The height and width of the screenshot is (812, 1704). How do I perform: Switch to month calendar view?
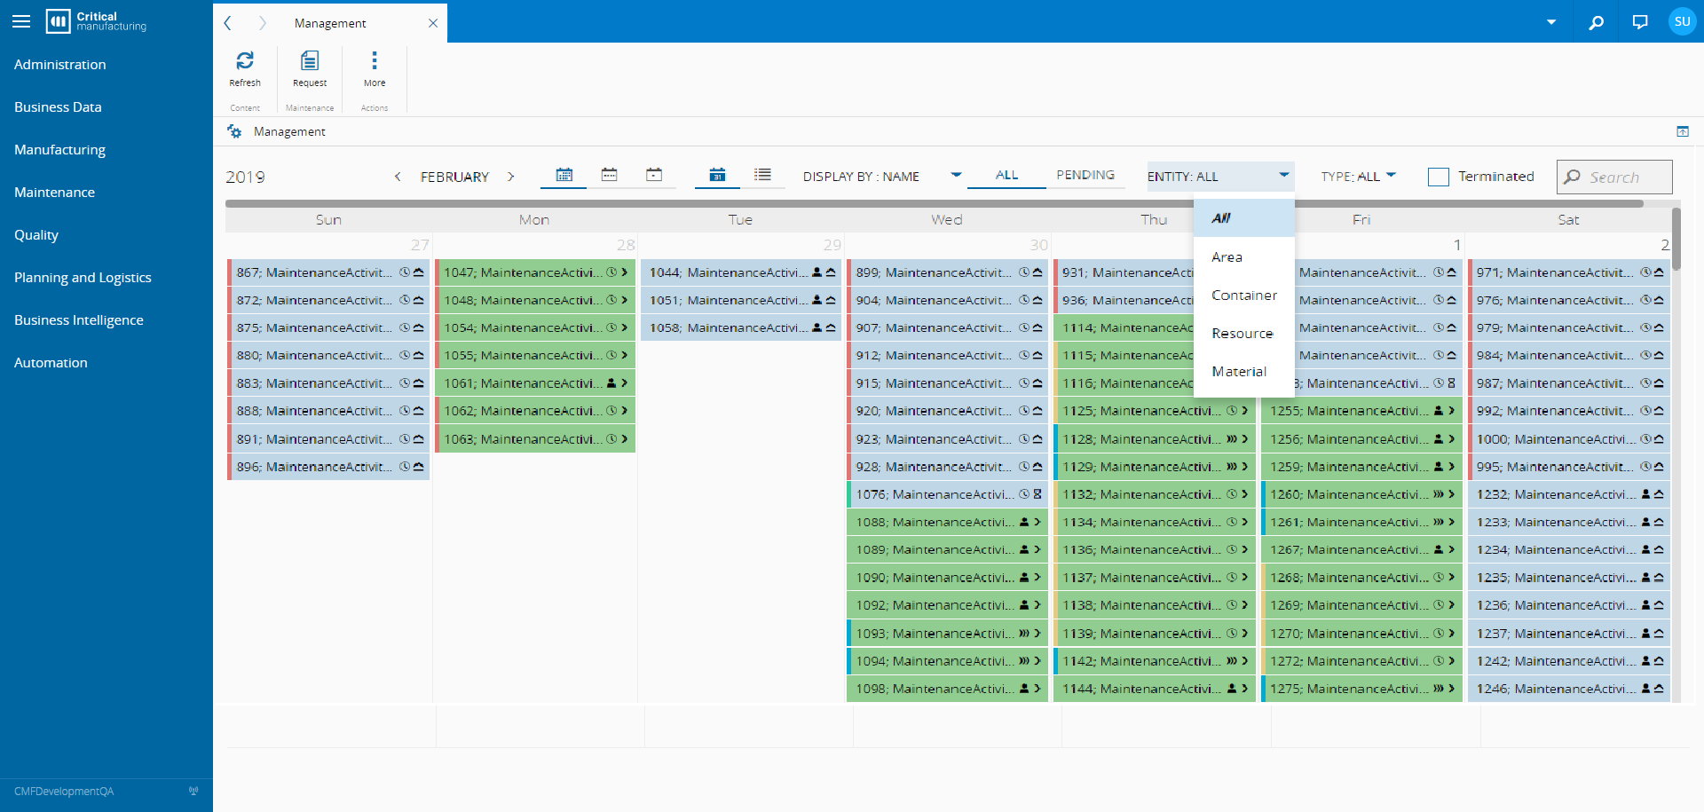(x=564, y=175)
